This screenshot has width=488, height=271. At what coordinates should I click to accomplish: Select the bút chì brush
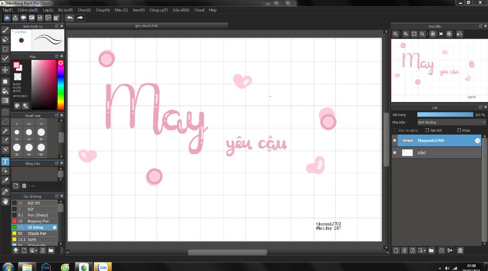34,203
